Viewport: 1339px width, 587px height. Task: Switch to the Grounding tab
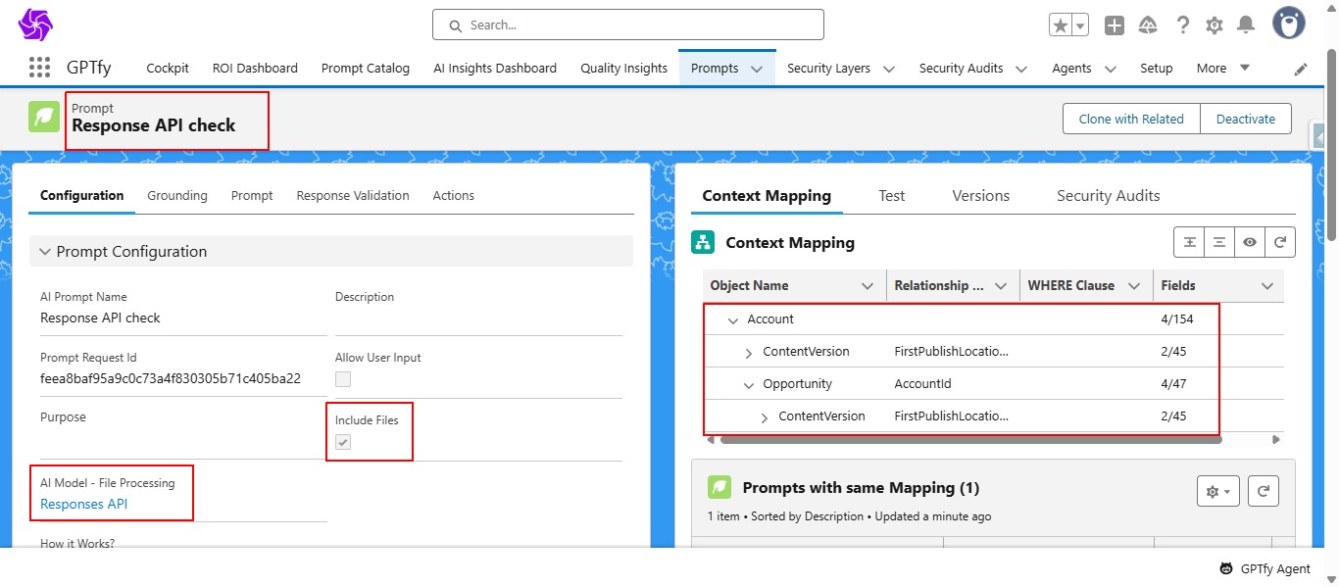point(177,195)
